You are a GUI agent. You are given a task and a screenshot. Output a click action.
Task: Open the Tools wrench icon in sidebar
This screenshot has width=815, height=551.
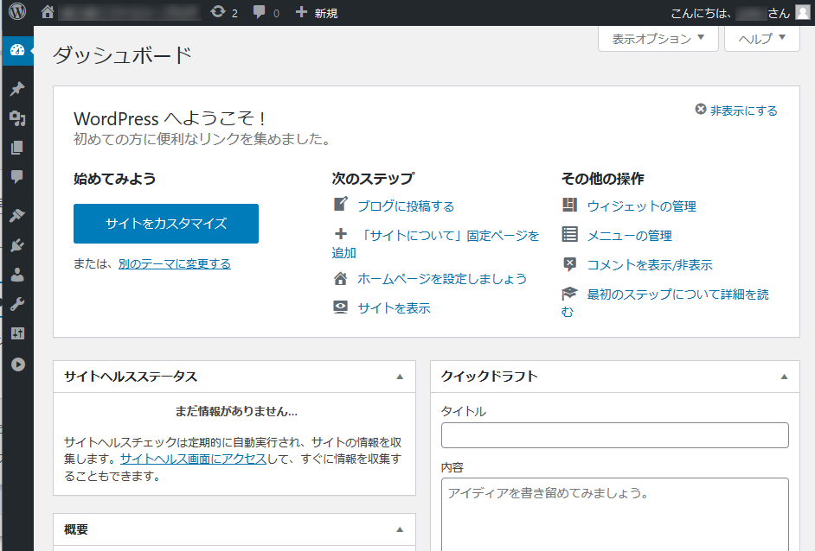pos(17,304)
